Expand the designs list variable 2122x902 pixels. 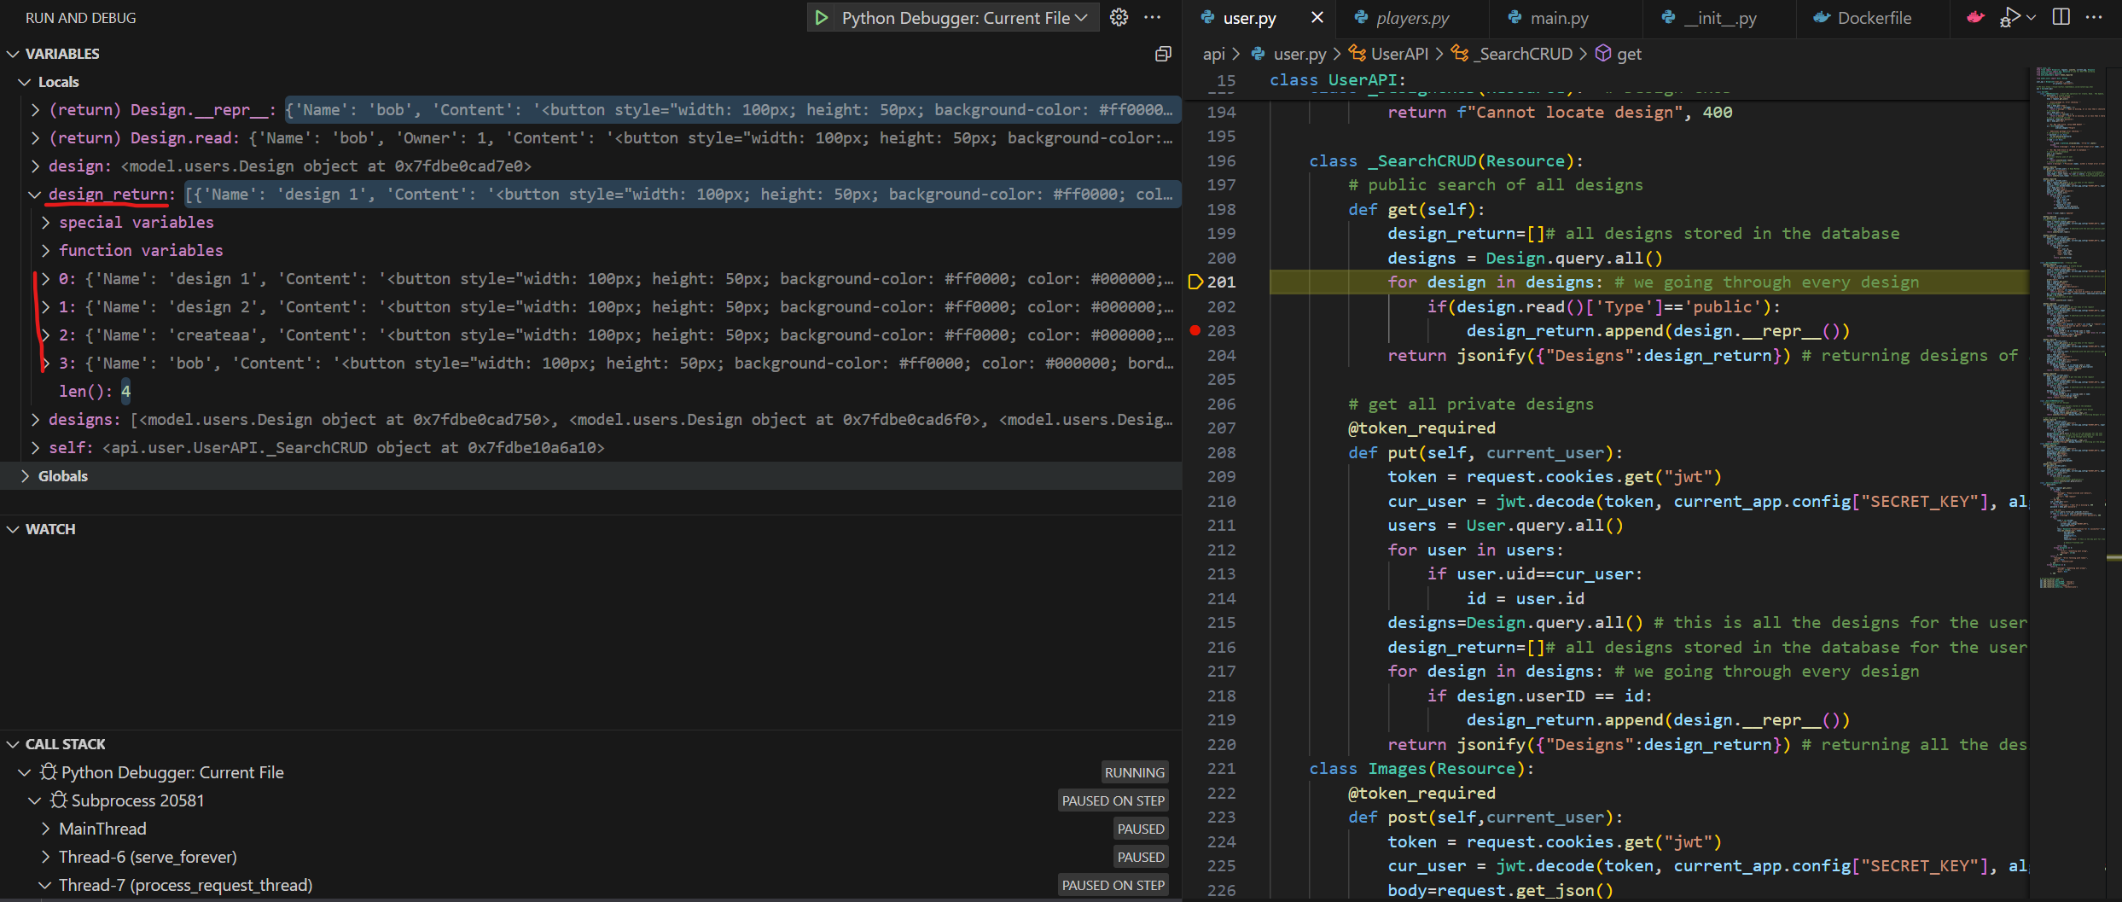35,420
